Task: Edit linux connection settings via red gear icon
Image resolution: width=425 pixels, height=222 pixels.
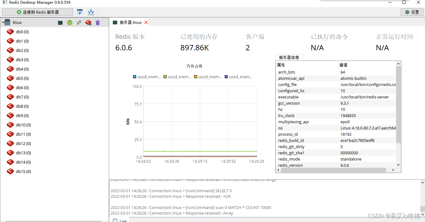Action: [x=88, y=23]
